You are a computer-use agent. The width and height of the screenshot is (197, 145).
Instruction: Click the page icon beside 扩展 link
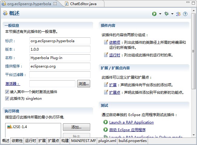pos(106,85)
